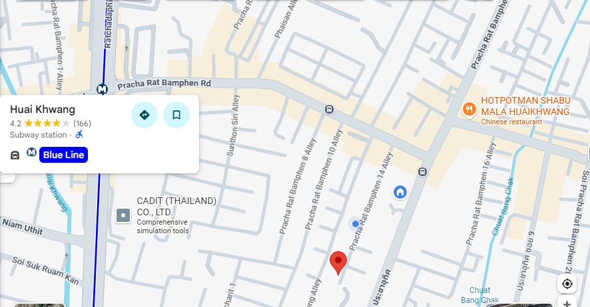Click the Huai Khwang station title

click(43, 110)
